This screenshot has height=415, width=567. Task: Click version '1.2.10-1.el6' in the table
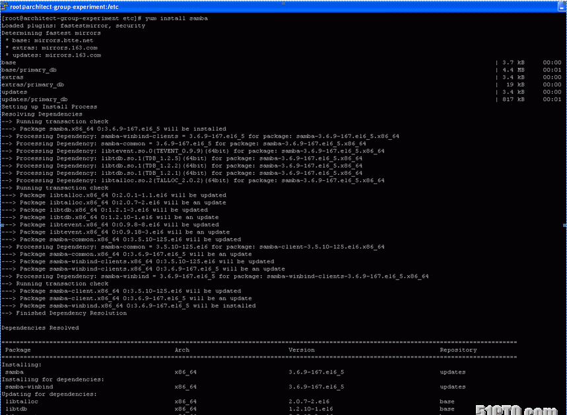(x=311, y=409)
